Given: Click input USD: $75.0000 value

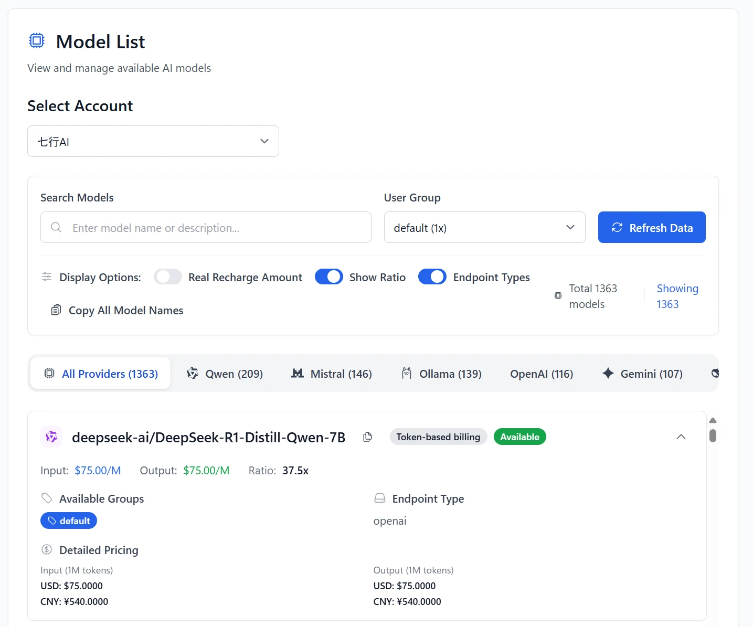Looking at the screenshot, I should point(71,586).
